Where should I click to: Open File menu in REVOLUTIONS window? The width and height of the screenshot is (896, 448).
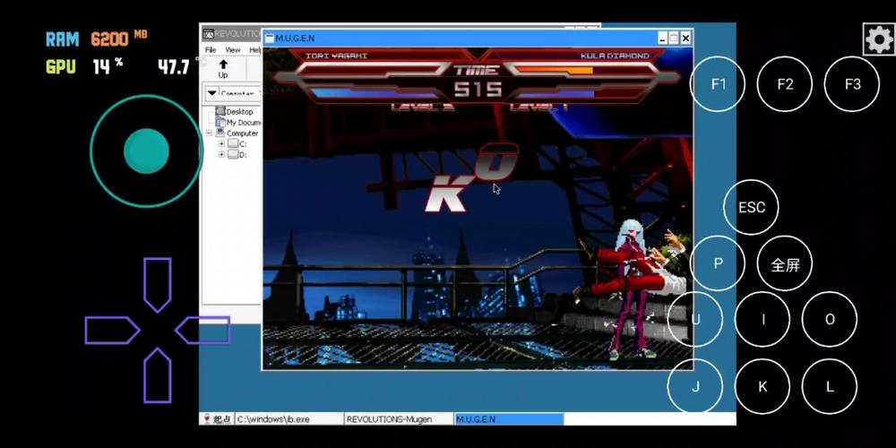[x=211, y=50]
